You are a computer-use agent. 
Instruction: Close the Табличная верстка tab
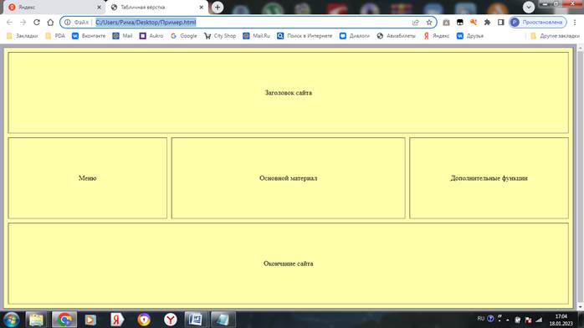201,7
